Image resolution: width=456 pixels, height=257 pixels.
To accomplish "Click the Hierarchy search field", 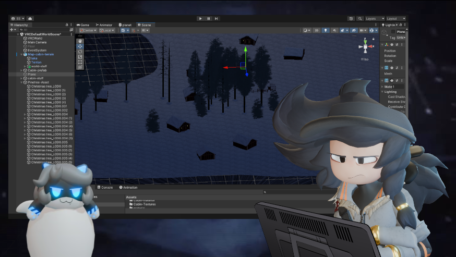I will [x=44, y=30].
